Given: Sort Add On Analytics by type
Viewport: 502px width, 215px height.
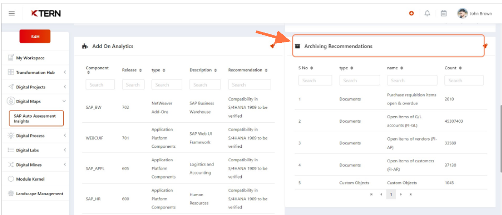Looking at the screenshot, I should click(163, 70).
